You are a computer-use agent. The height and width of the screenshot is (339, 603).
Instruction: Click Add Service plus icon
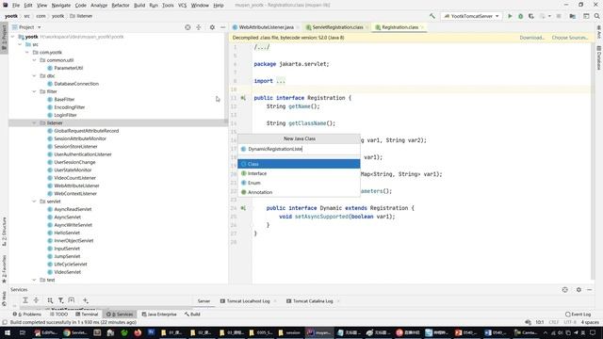point(86,300)
